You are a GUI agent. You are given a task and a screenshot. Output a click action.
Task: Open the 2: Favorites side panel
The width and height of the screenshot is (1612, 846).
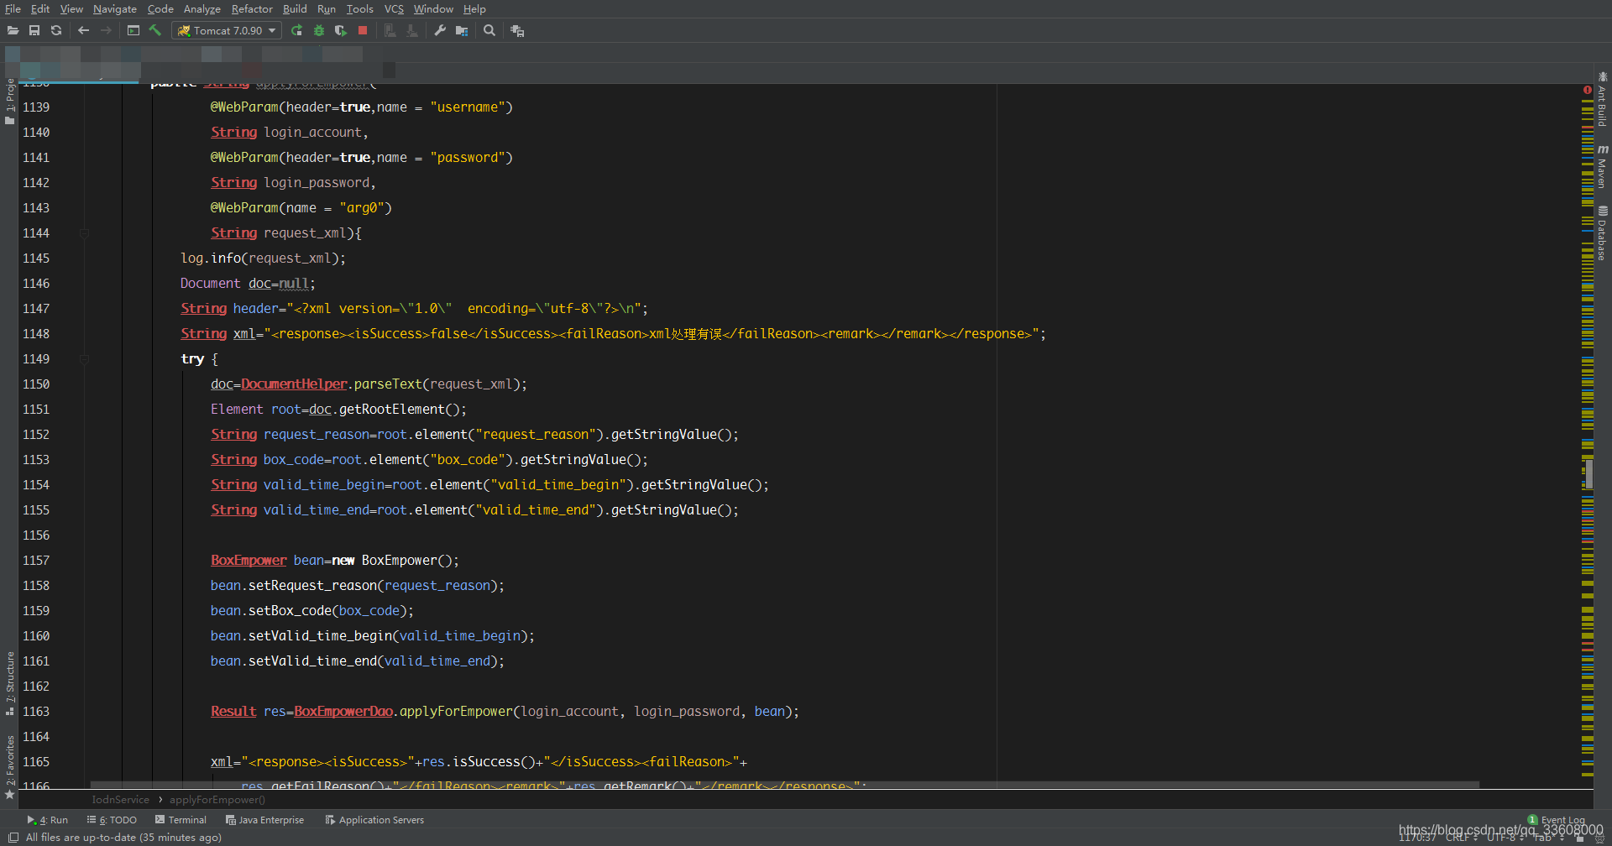pyautogui.click(x=10, y=767)
